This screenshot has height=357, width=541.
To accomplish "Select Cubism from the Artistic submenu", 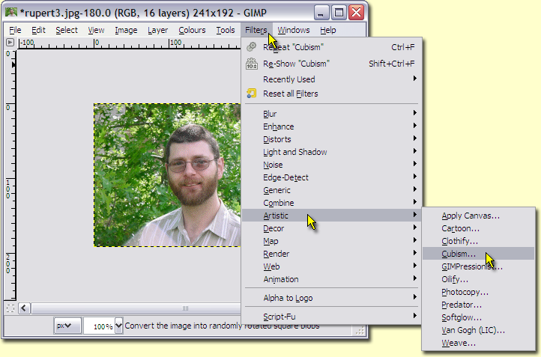I will (x=459, y=254).
